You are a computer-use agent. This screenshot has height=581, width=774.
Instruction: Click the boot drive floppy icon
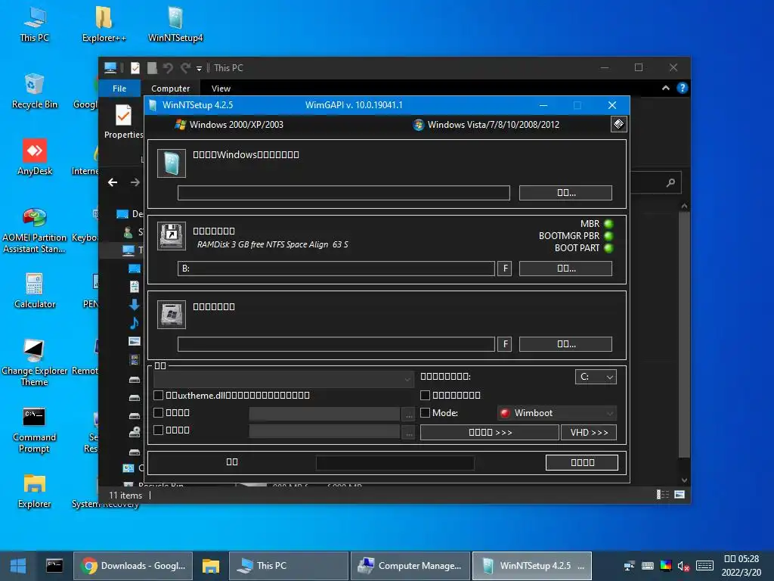172,236
